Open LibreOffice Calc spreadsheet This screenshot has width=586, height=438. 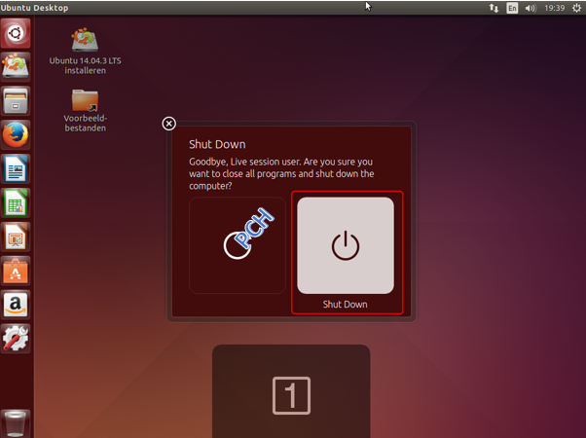tap(16, 202)
